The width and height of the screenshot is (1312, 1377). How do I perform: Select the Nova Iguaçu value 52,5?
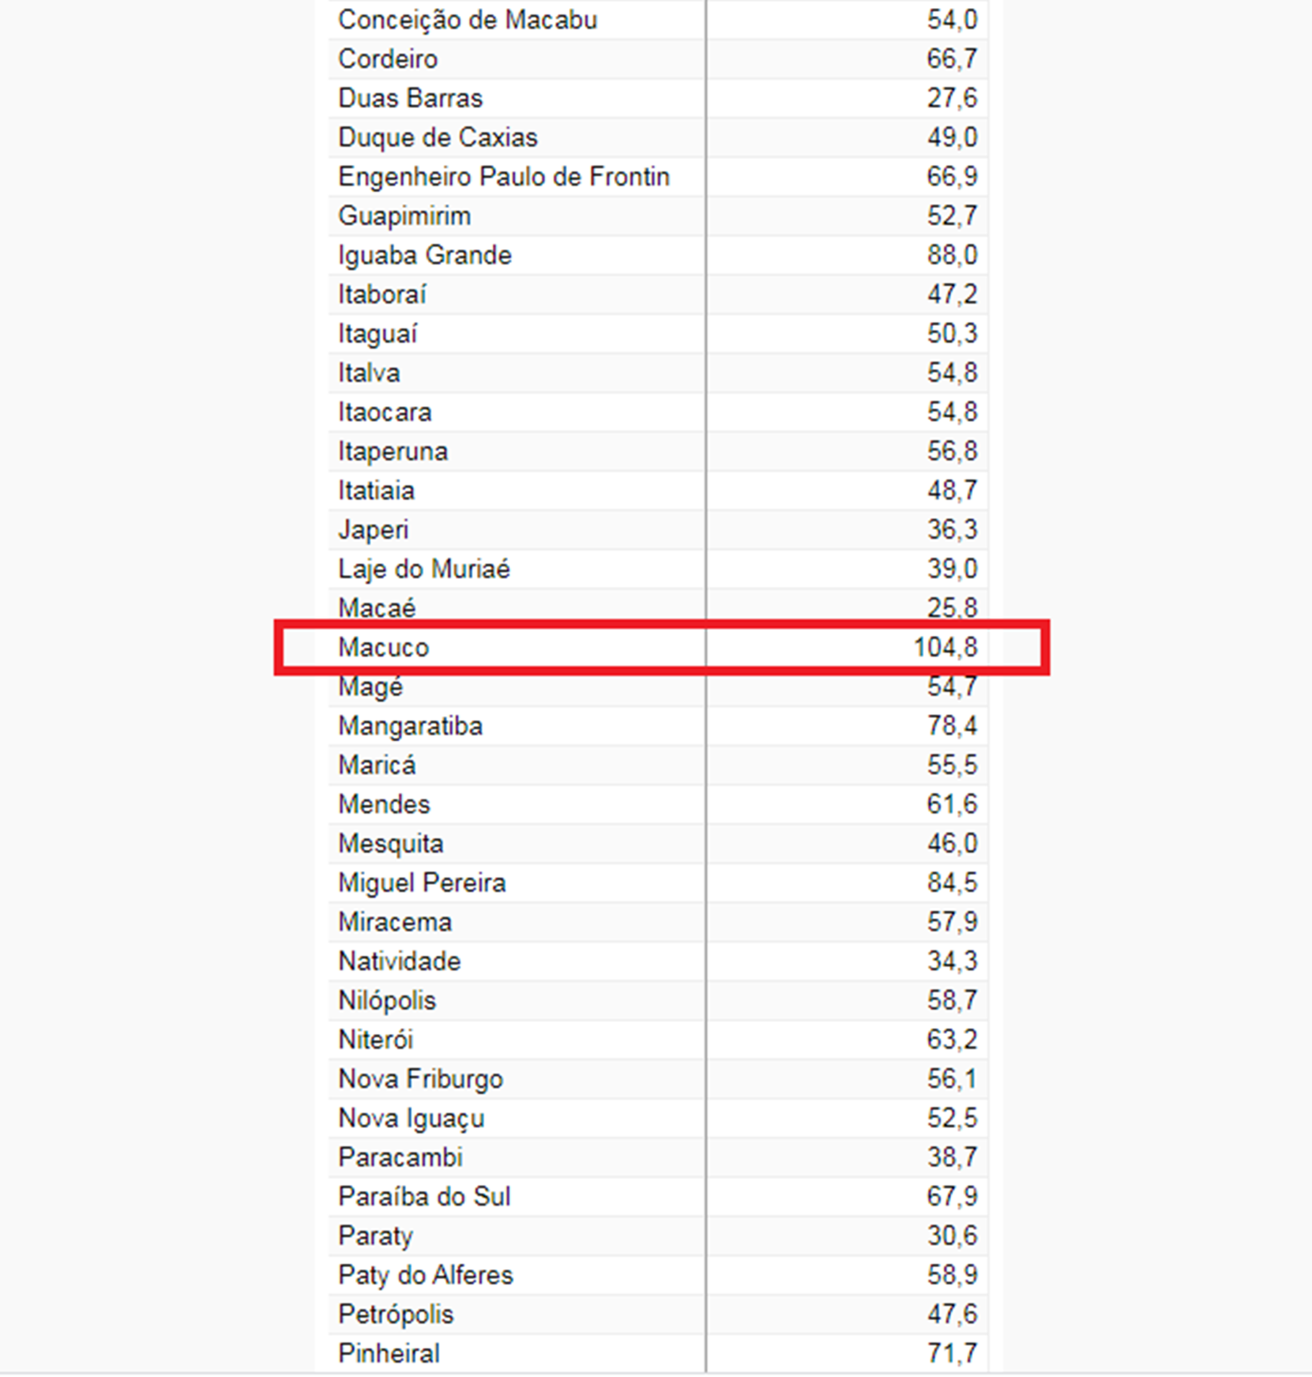point(952,1118)
